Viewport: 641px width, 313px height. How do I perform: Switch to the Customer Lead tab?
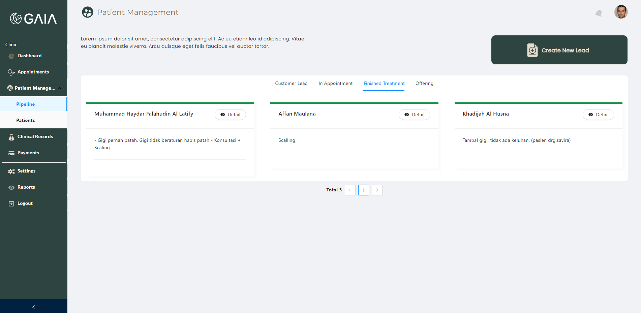[291, 83]
